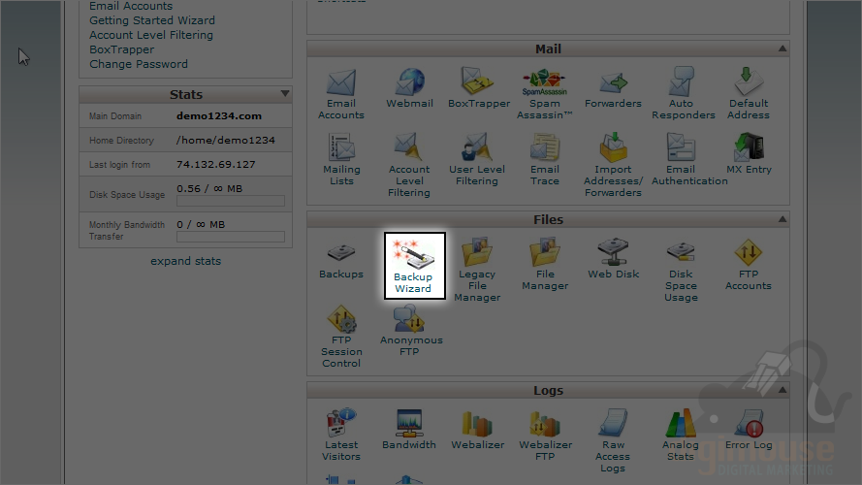Open the Error Log
862x485 pixels.
tap(749, 430)
